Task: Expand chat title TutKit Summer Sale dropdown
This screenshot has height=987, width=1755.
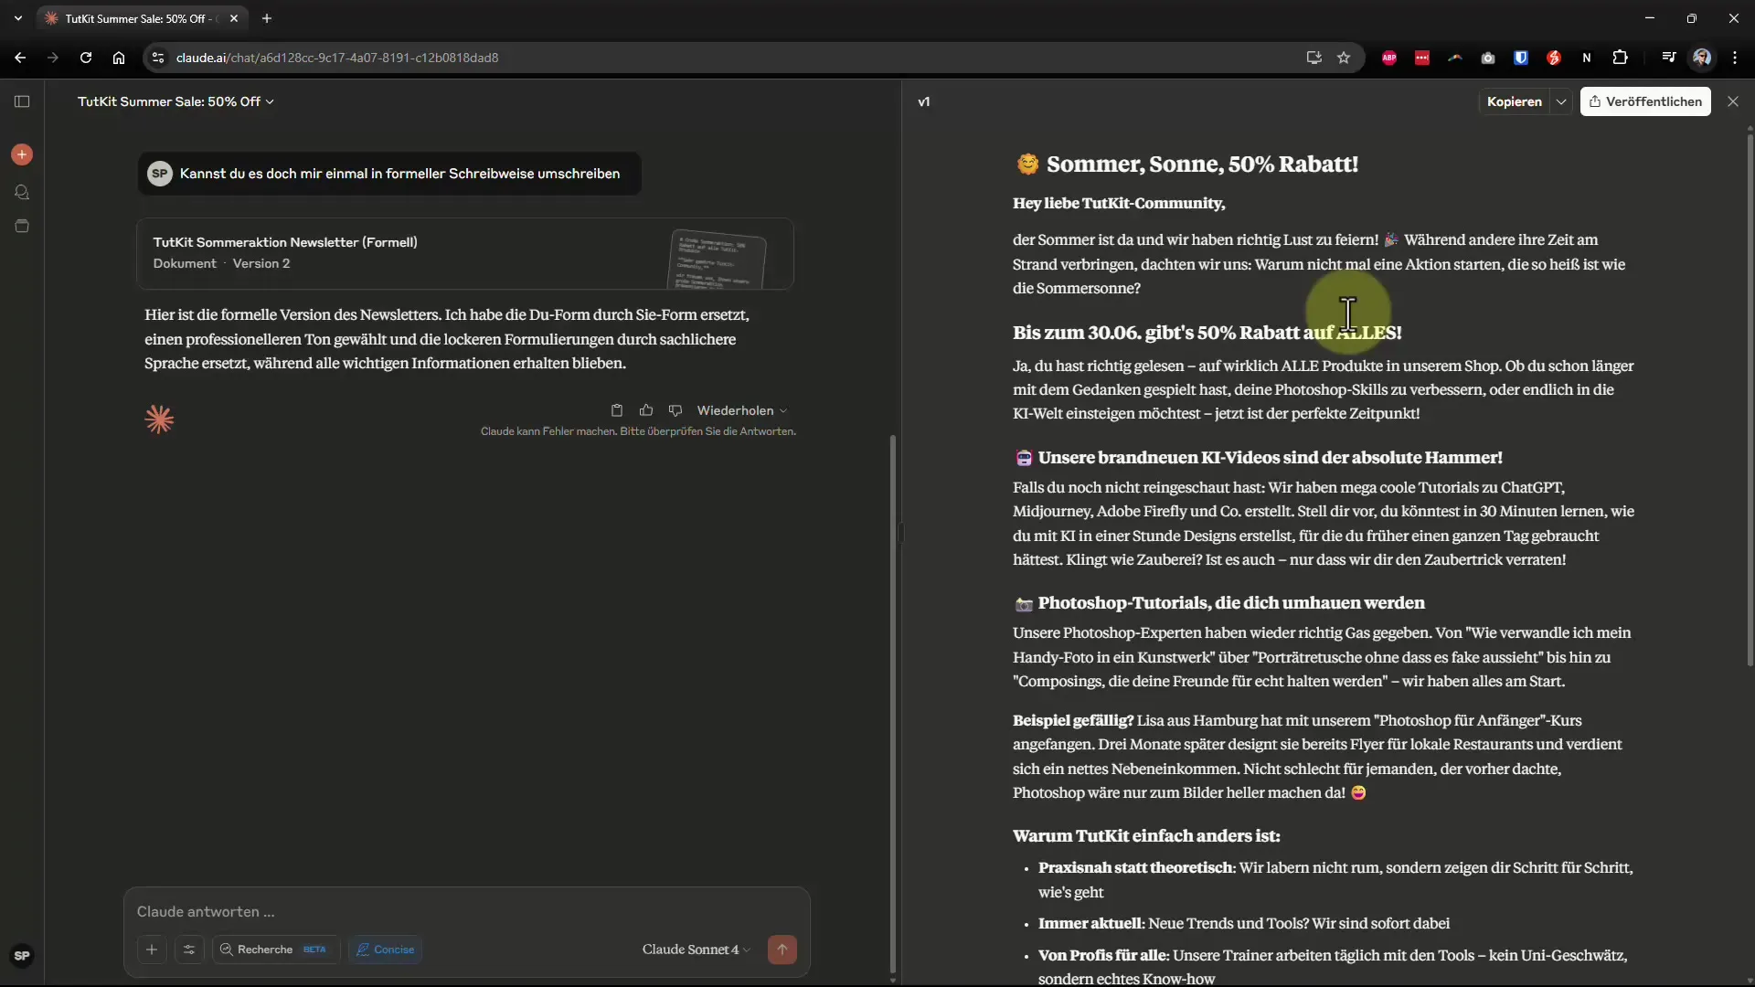Action: tap(175, 101)
